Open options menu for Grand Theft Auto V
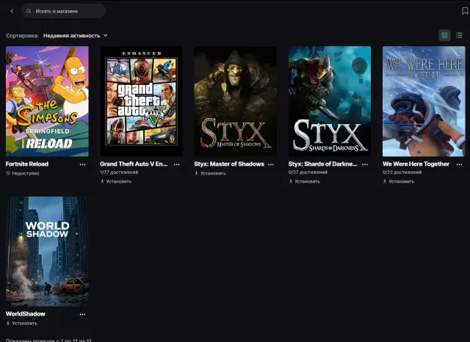The image size is (470, 342). pyautogui.click(x=176, y=164)
